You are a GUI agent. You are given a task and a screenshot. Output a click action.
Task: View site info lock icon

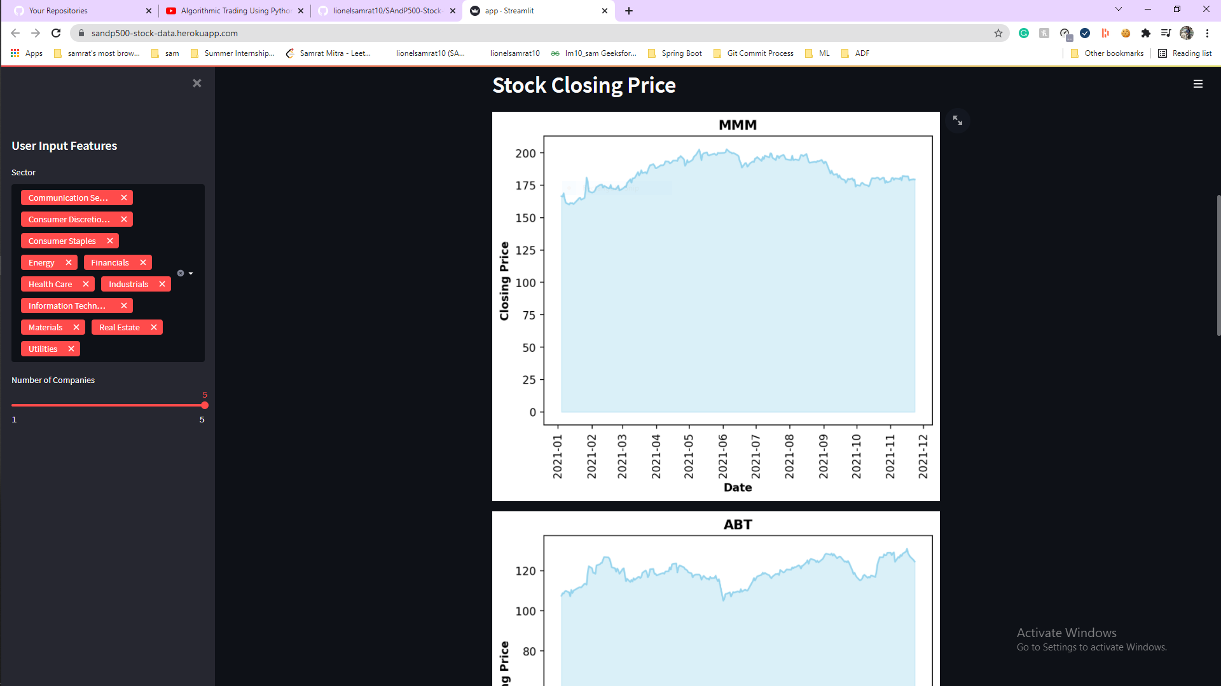pos(81,33)
